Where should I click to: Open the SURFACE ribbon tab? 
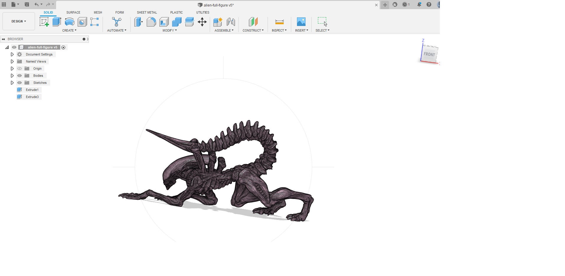tap(73, 12)
